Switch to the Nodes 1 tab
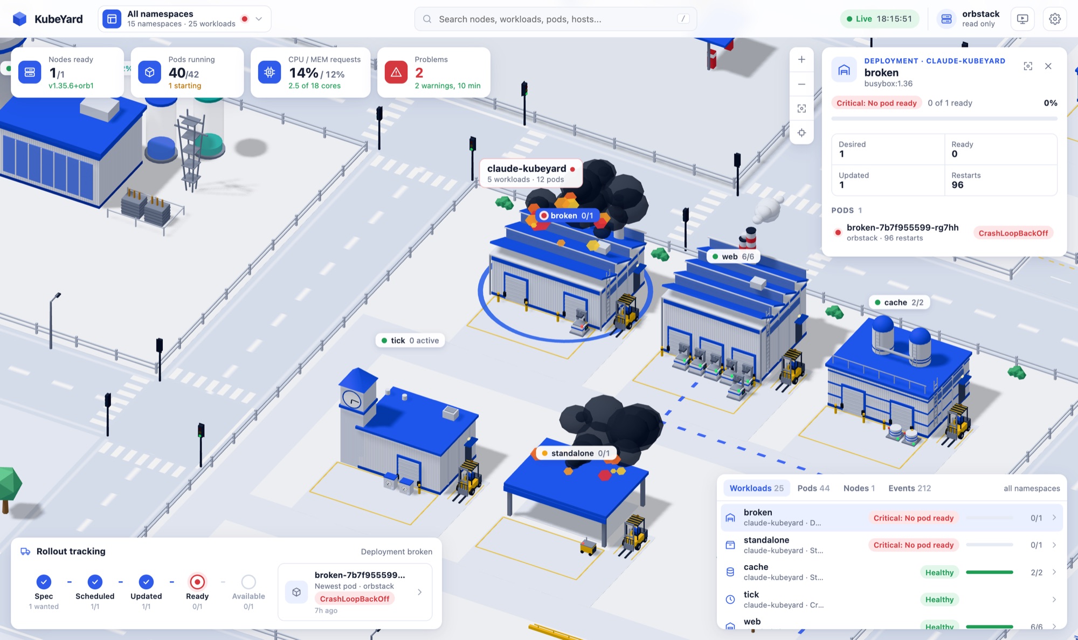Screen dimensions: 1078x640 point(859,488)
